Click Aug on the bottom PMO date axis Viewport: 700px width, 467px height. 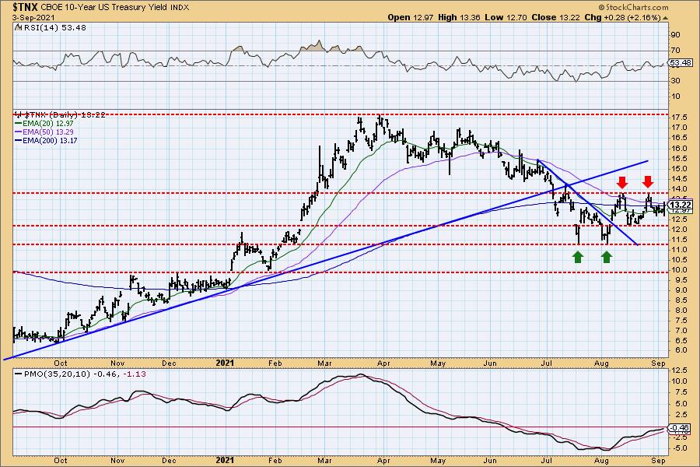[x=602, y=460]
